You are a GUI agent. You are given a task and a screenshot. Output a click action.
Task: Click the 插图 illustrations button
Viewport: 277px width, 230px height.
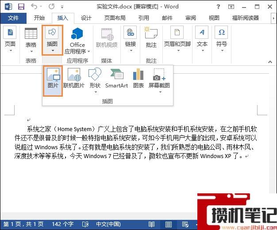coord(52,40)
